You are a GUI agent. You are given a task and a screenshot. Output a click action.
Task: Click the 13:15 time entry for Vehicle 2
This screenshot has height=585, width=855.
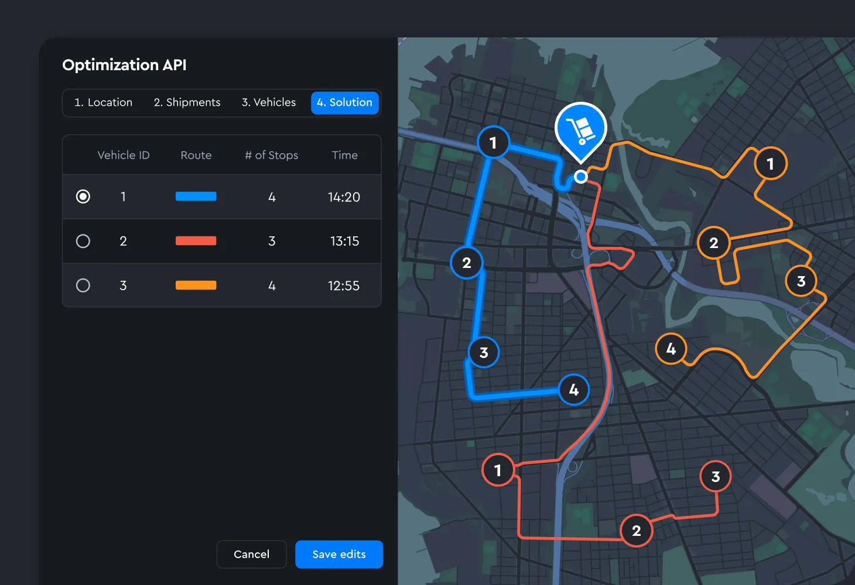pyautogui.click(x=344, y=241)
